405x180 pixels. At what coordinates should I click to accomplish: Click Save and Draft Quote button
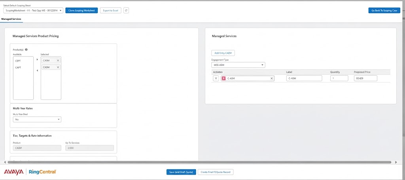[x=181, y=172]
